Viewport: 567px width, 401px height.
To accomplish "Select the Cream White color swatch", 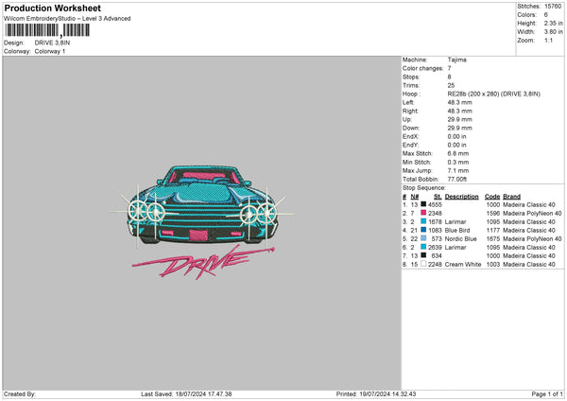I will pos(423,264).
